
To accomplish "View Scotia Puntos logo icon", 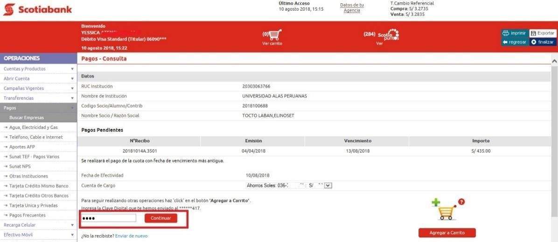I will pos(388,35).
